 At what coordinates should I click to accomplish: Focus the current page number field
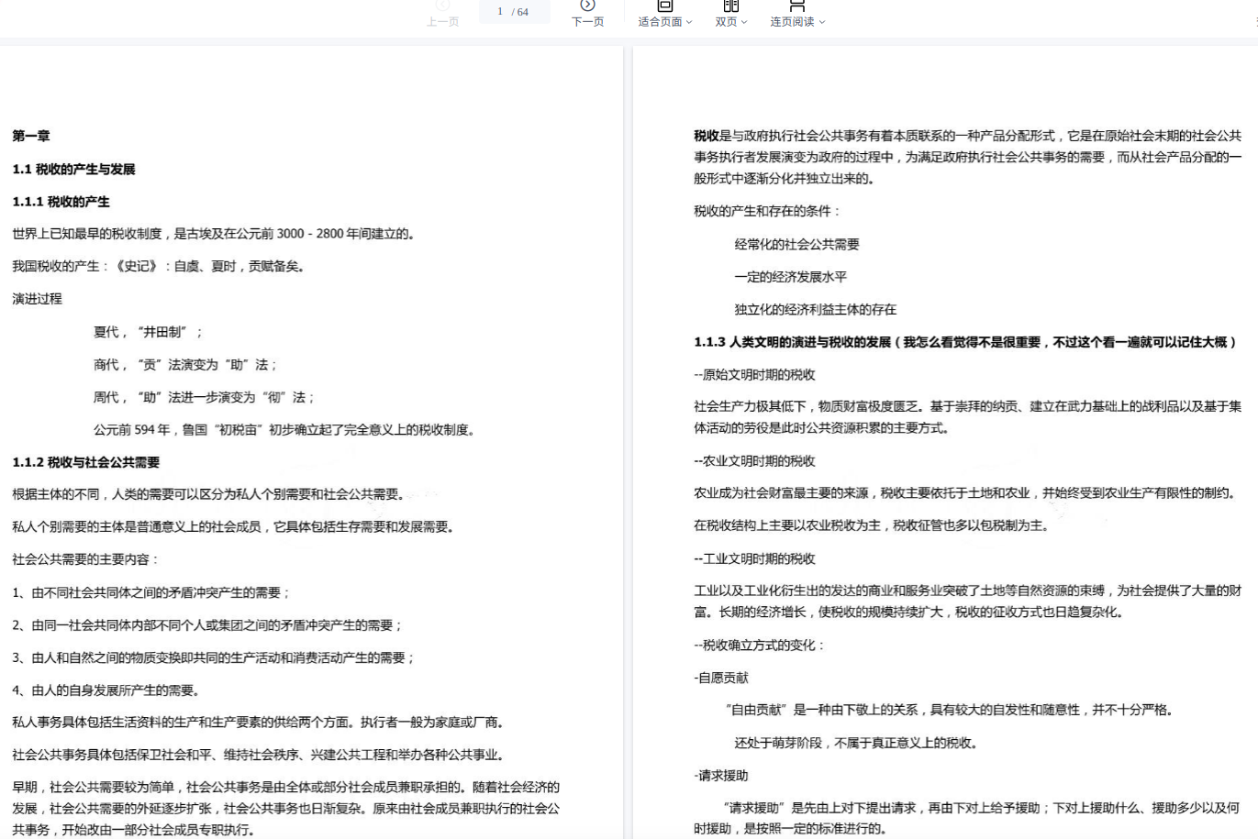click(500, 12)
